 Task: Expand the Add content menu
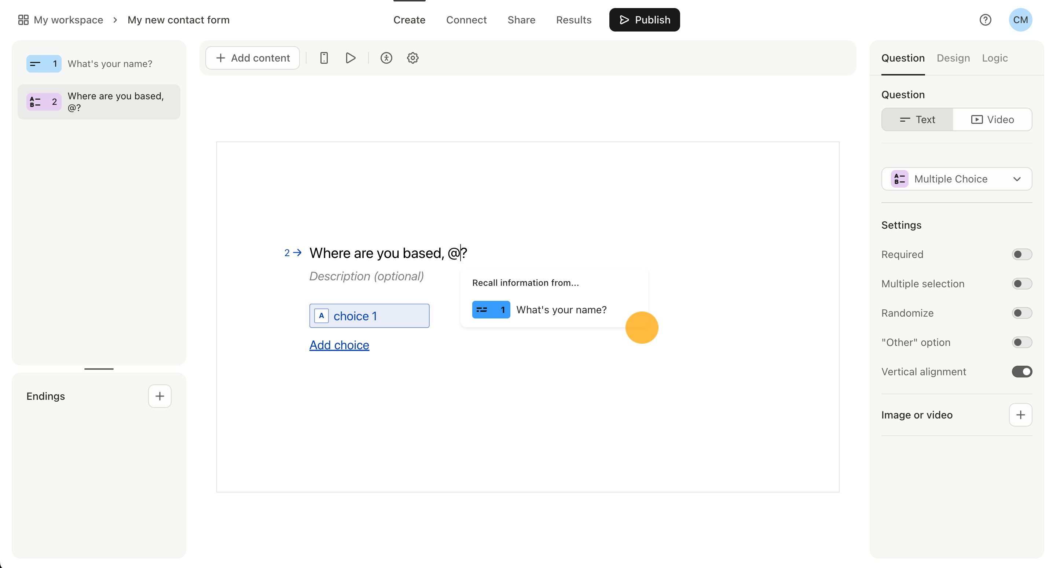coord(252,58)
